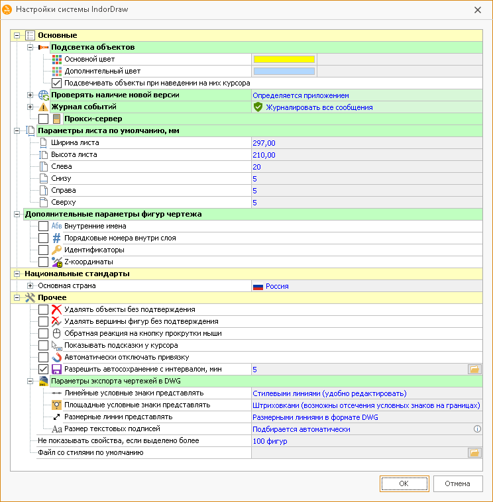Image resolution: width=493 pixels, height=502 pixels.
Task: Click the Основной цвет palette icon
Action: point(57,59)
